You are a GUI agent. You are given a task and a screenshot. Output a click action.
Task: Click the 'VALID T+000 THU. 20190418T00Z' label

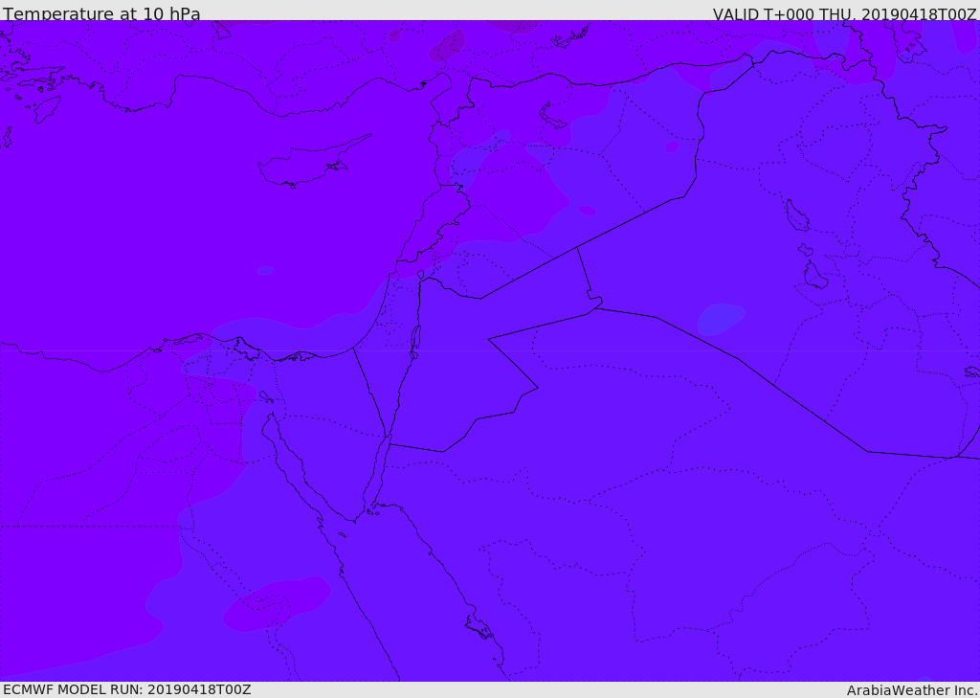(x=845, y=13)
